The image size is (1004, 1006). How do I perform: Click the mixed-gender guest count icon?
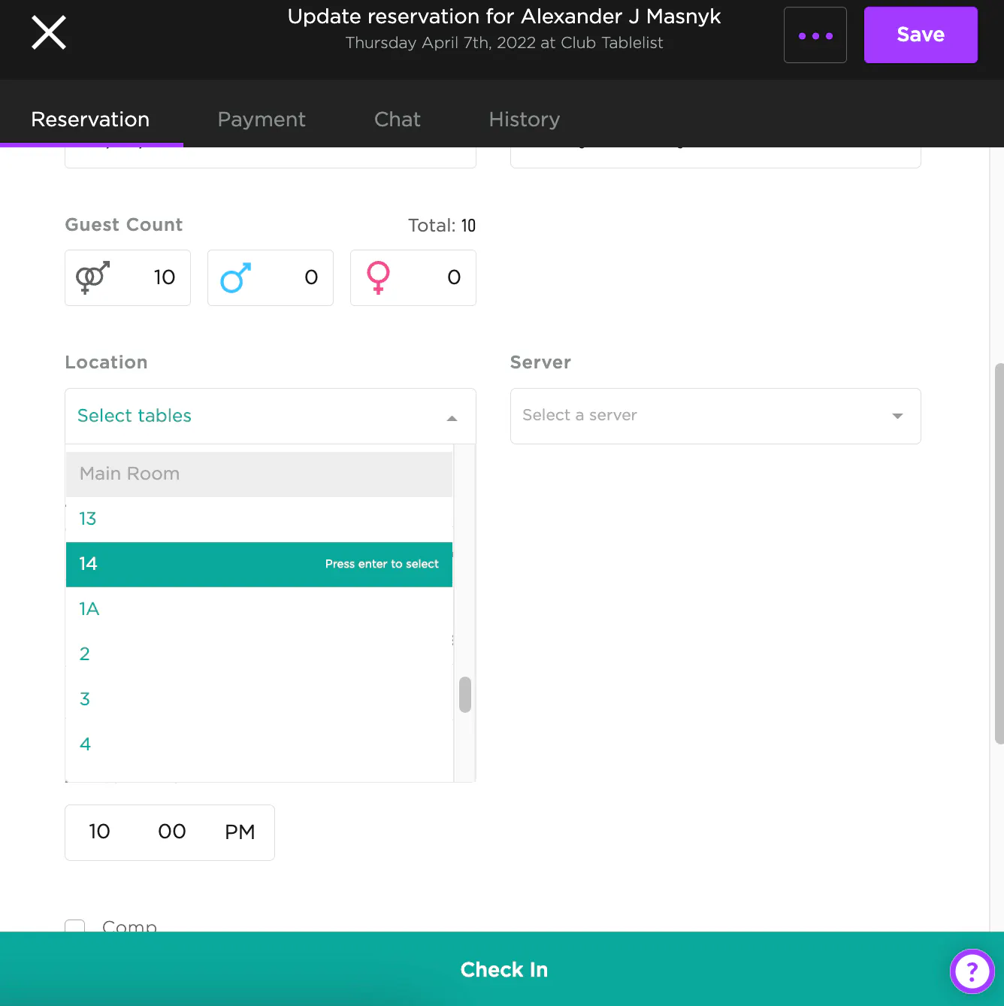tap(93, 277)
